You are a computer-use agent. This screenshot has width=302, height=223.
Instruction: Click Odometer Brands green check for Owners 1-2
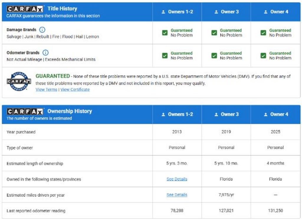pyautogui.click(x=165, y=56)
